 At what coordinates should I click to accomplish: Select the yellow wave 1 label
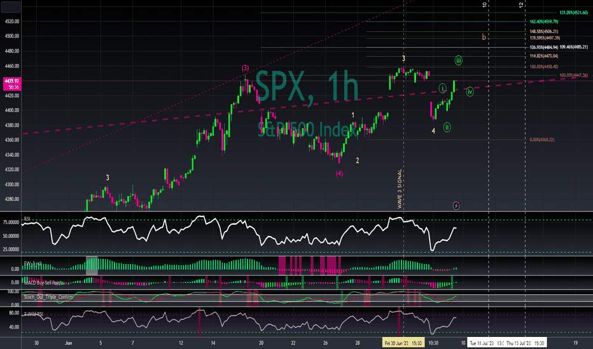353,115
